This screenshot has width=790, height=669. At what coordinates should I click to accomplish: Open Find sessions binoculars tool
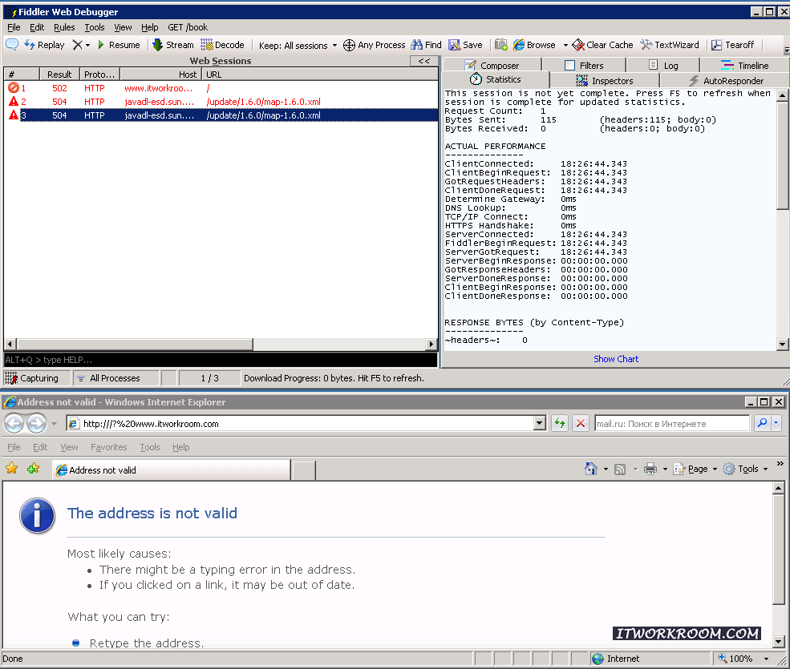pos(426,45)
